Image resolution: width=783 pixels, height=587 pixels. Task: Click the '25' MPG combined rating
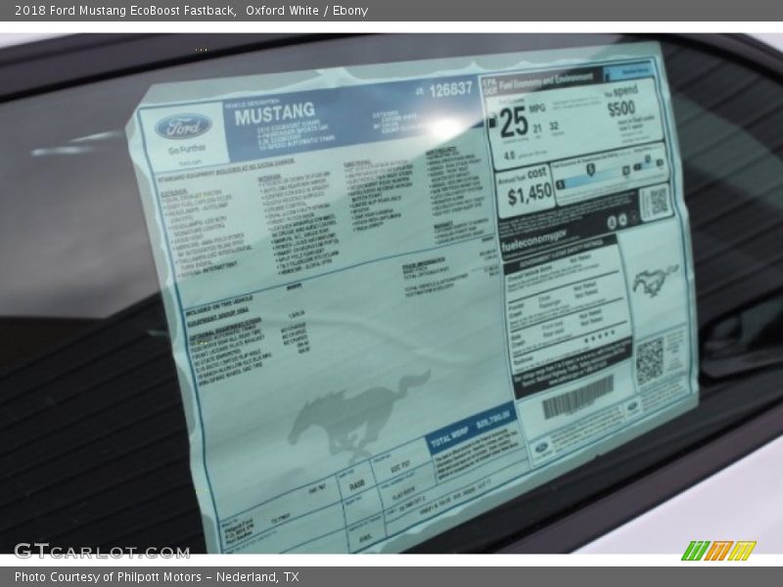pyautogui.click(x=513, y=121)
